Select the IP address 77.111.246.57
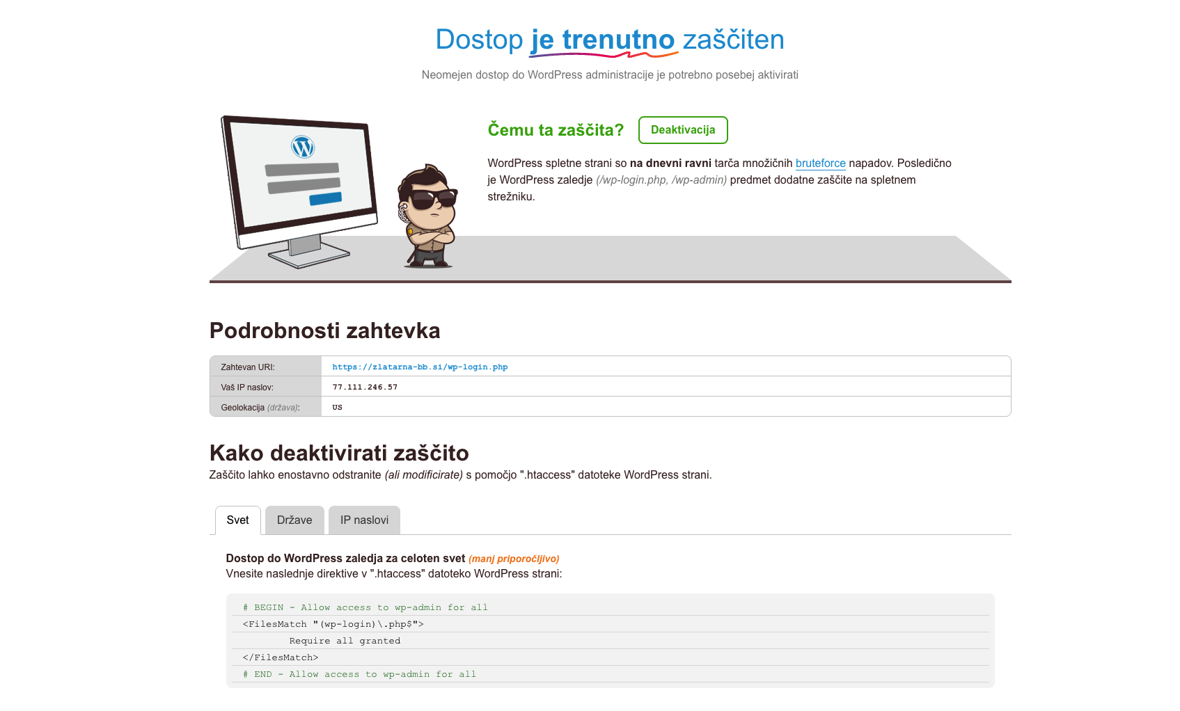This screenshot has height=711, width=1180. coord(365,387)
